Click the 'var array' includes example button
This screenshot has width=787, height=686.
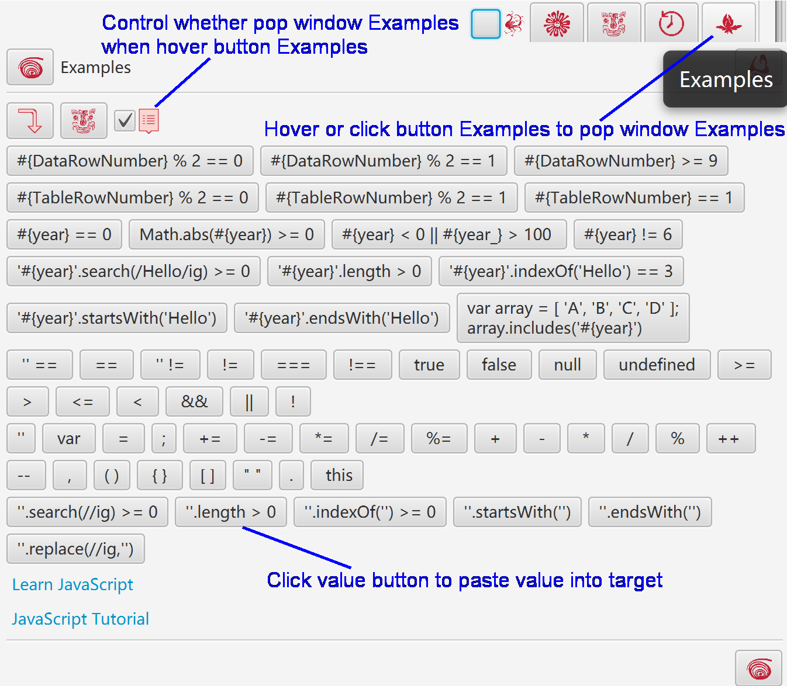(573, 318)
